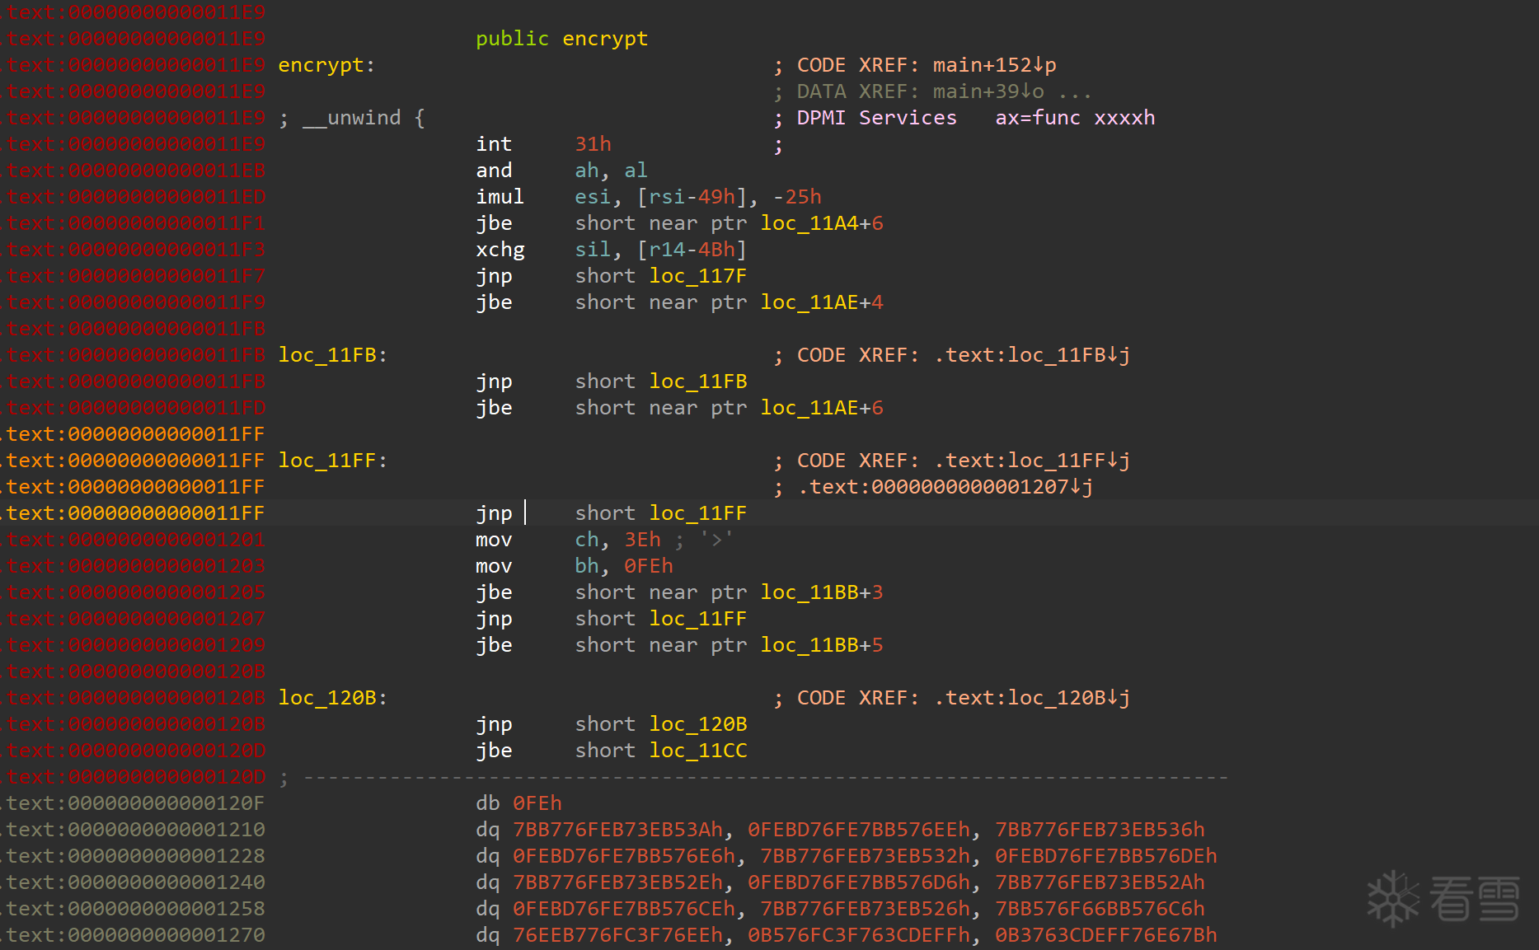The height and width of the screenshot is (950, 1539).
Task: Click the "DPMI Services ax=func xxxxh" comment
Action: (976, 118)
